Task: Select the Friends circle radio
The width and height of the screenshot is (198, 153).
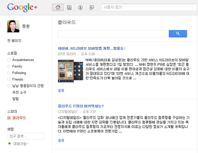Action: [9, 79]
